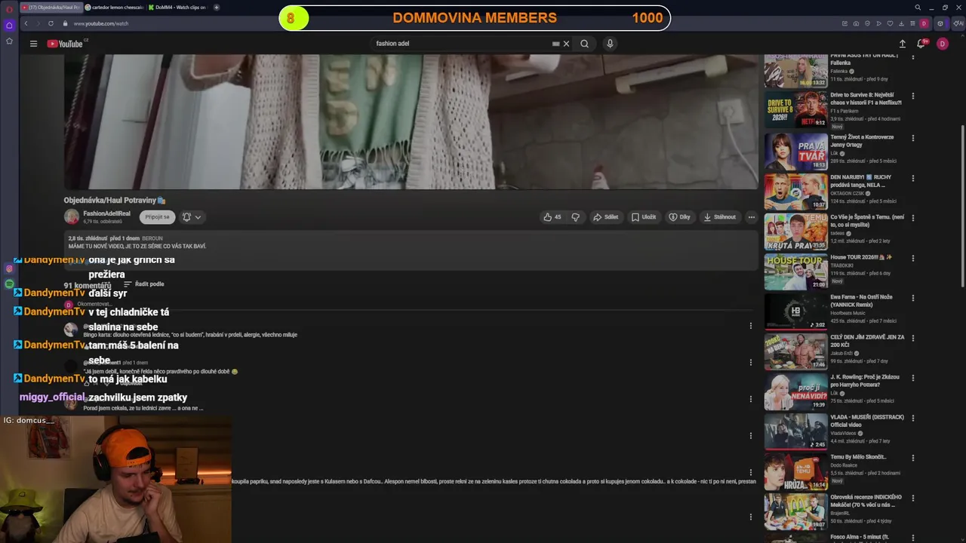The width and height of the screenshot is (966, 543).
Task: Open the Opera tab search magnifier
Action: coord(918,8)
